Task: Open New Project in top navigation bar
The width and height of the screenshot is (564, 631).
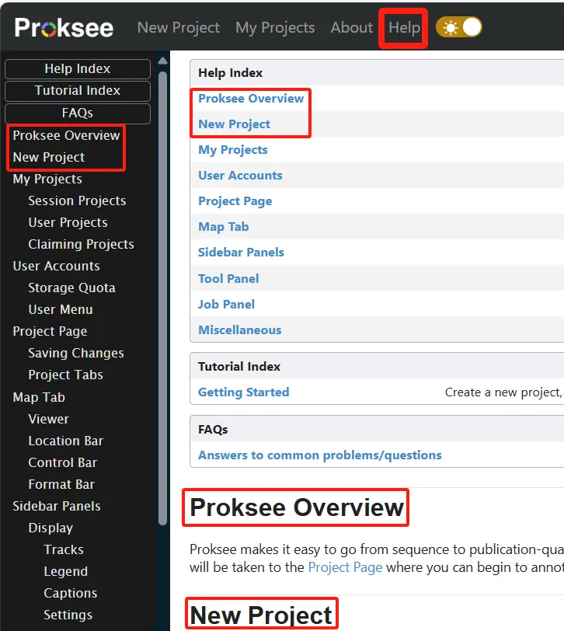Action: (x=178, y=27)
